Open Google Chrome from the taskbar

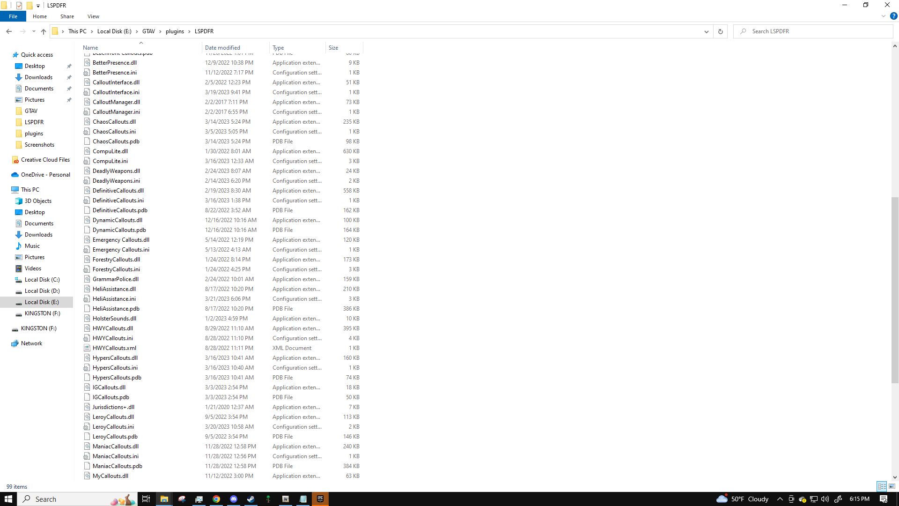click(216, 499)
